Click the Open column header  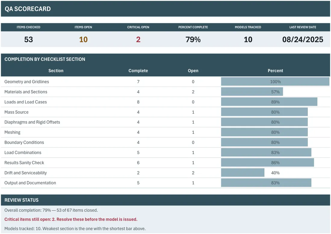pos(193,71)
